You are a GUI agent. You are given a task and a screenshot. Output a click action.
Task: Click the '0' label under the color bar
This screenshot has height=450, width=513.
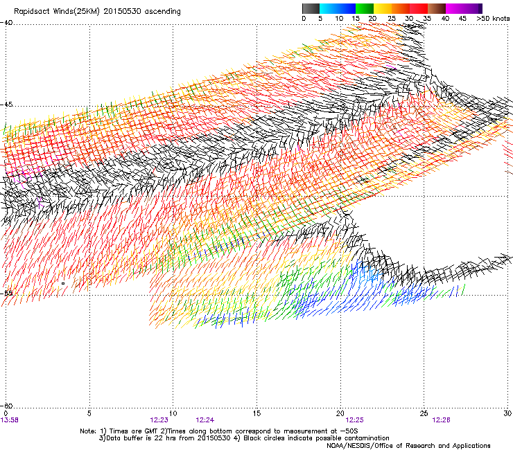304,19
